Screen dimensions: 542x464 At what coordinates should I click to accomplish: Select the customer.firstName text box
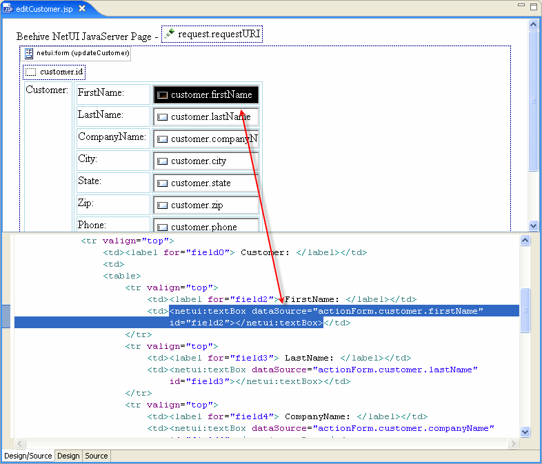click(205, 94)
